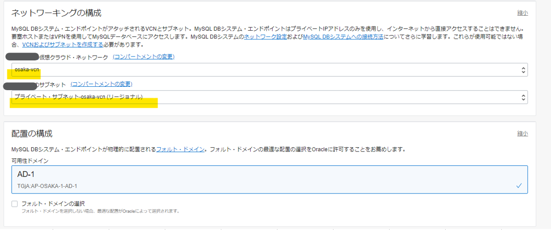The width and height of the screenshot is (551, 230).
Task: Click the fault domain hint text below checkbox
Action: 100,211
